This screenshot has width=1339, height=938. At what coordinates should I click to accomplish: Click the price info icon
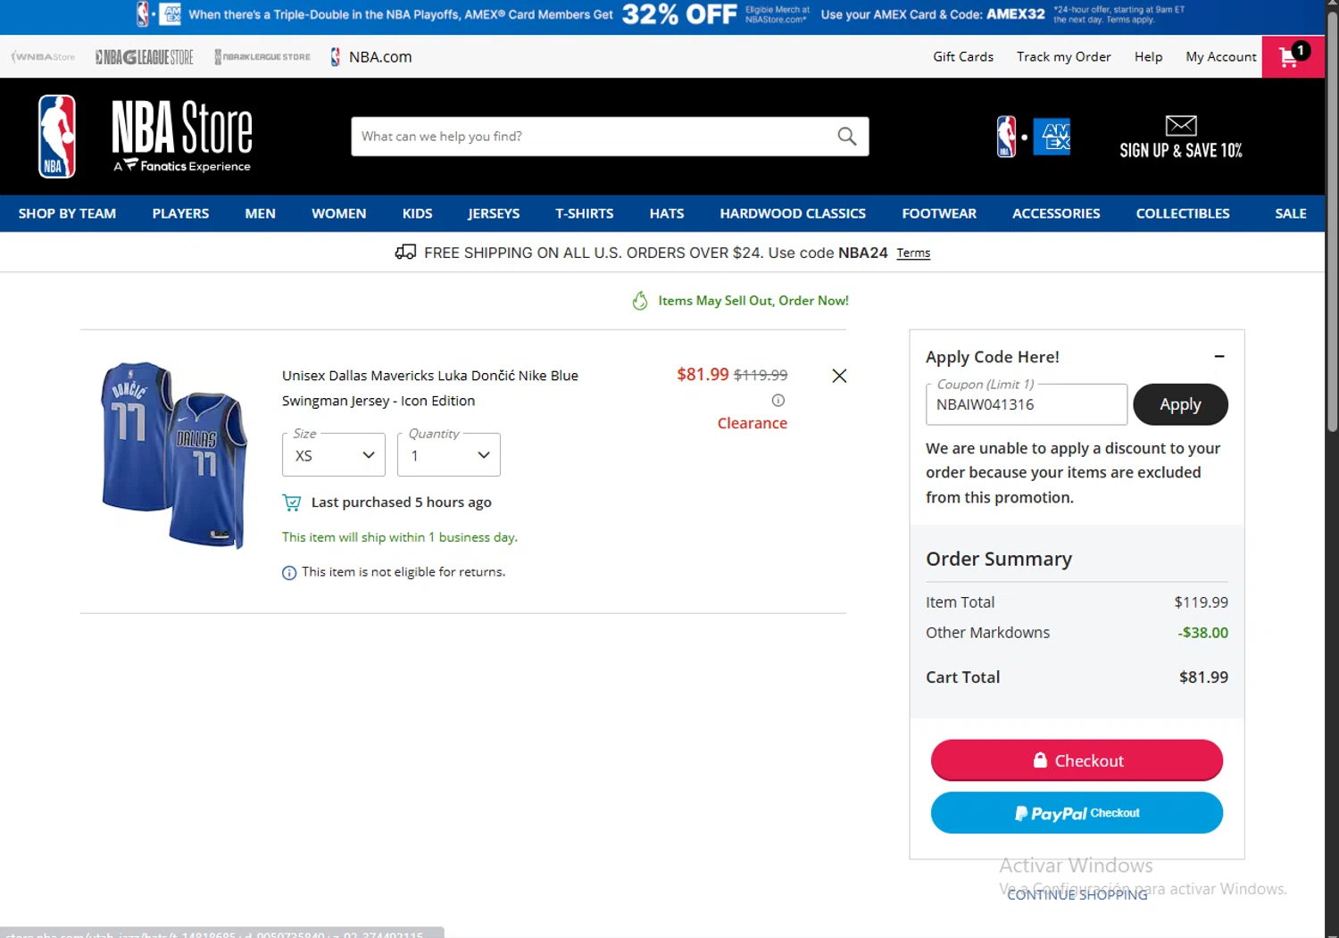coord(778,401)
